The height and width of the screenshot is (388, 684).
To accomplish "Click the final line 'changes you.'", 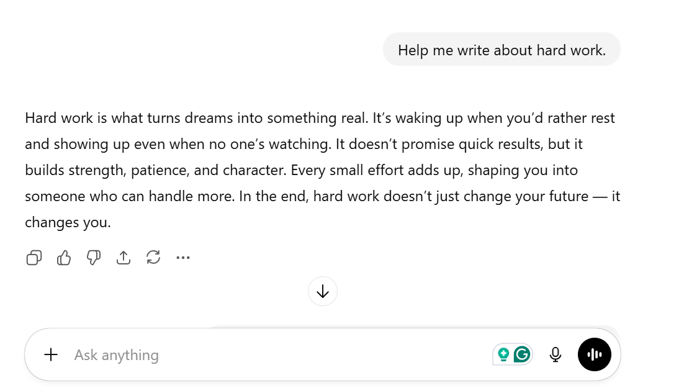I will pyautogui.click(x=68, y=222).
